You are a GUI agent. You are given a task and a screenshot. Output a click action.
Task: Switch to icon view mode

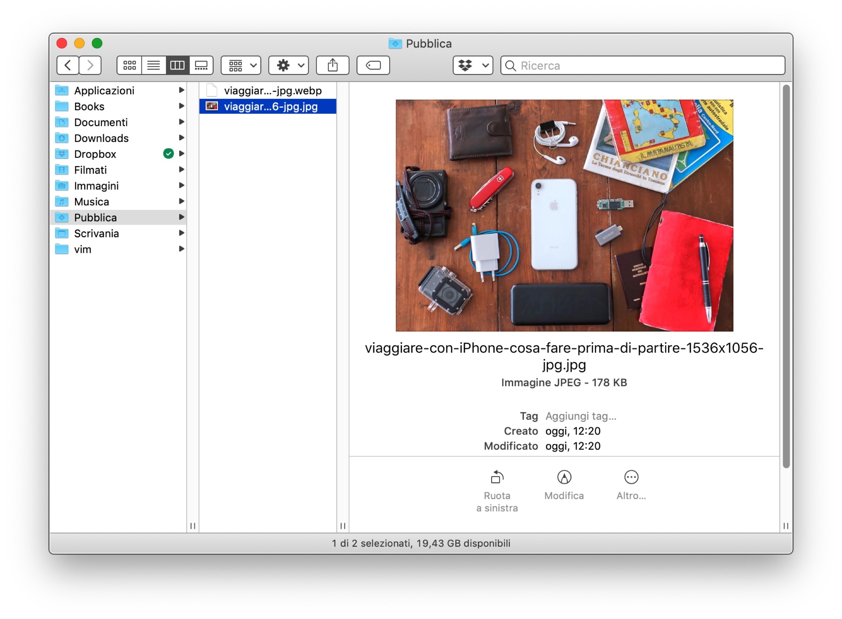point(129,66)
